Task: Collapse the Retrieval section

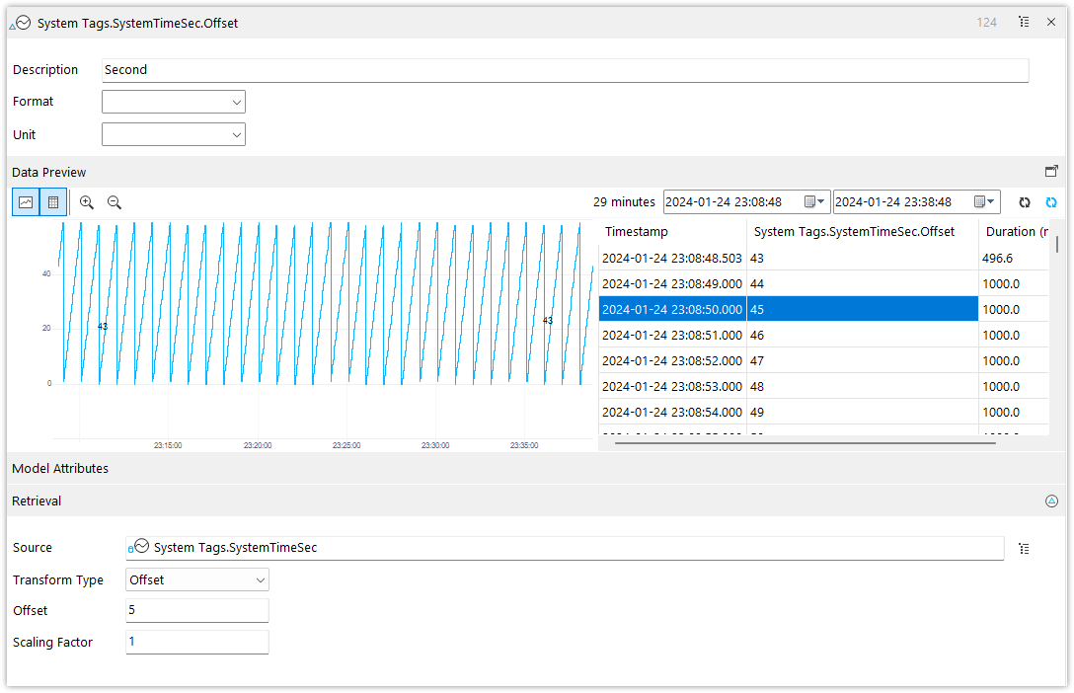Action: [1051, 500]
